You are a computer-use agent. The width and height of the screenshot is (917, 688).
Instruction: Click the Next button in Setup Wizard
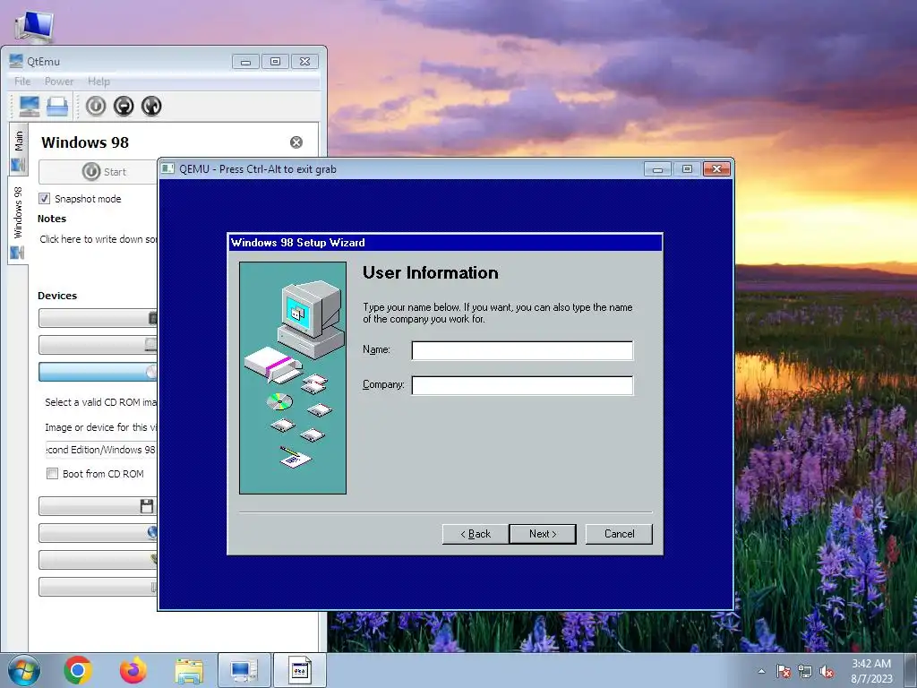[x=543, y=534]
